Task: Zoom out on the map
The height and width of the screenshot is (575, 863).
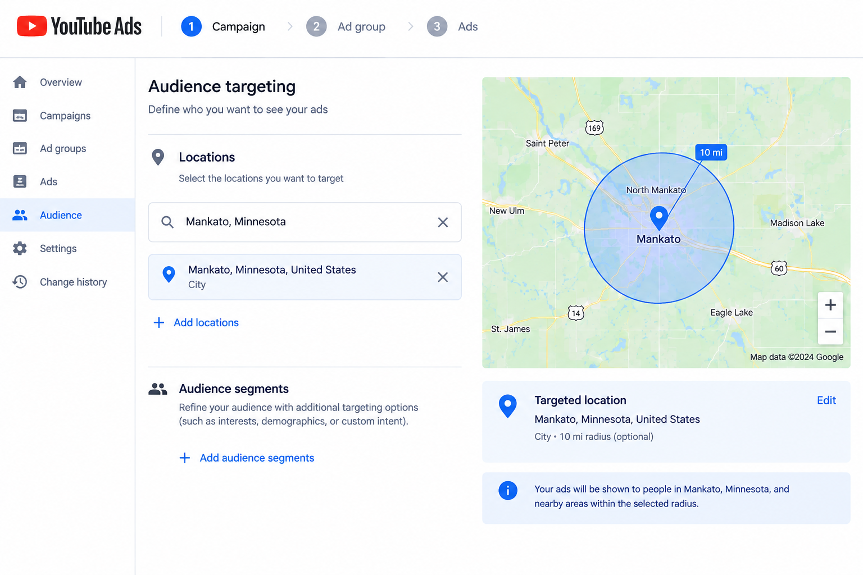Action: [830, 331]
